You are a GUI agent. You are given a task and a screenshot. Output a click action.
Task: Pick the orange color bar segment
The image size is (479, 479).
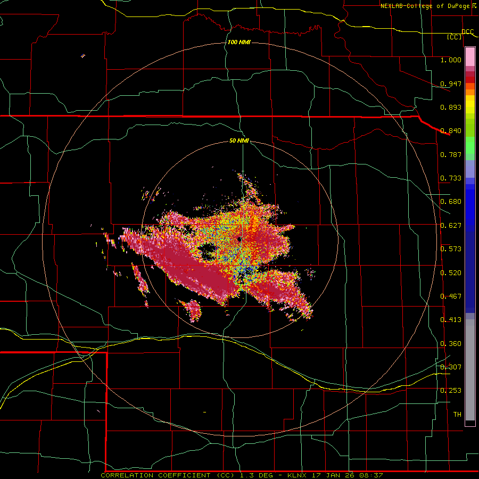(x=470, y=92)
